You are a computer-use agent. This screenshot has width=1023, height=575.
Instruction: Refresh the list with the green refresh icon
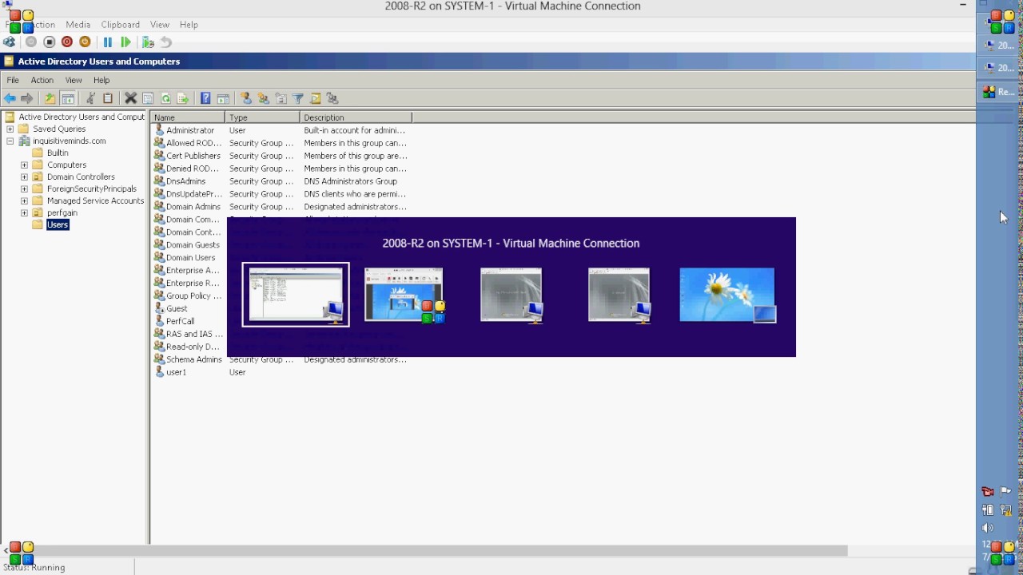165,99
